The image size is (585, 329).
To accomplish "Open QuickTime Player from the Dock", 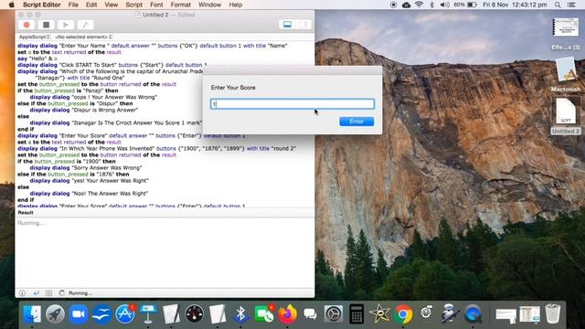I will tap(473, 313).
